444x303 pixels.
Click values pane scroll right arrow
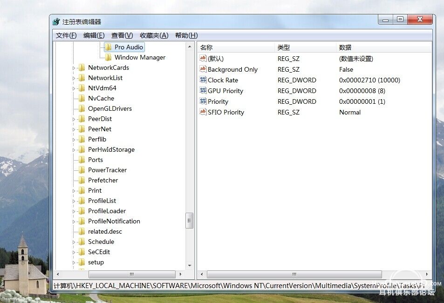[427, 274]
